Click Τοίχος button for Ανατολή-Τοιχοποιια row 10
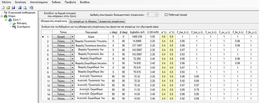The image size is (259, 103). [x=62, y=77]
